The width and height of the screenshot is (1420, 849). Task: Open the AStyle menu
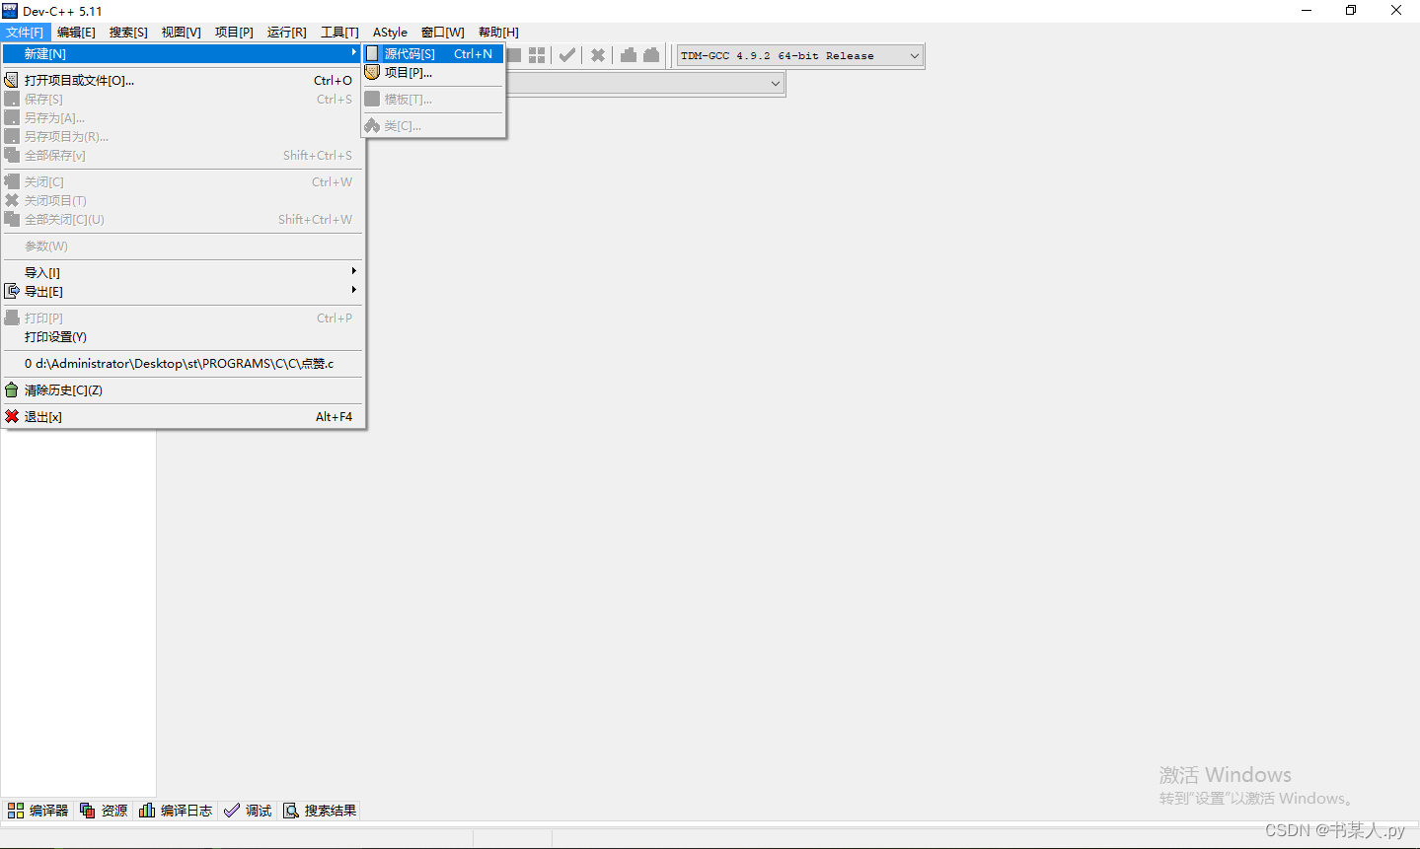click(x=390, y=33)
